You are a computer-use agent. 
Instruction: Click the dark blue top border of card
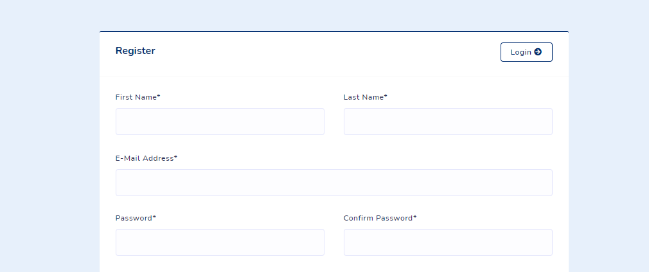pos(333,32)
